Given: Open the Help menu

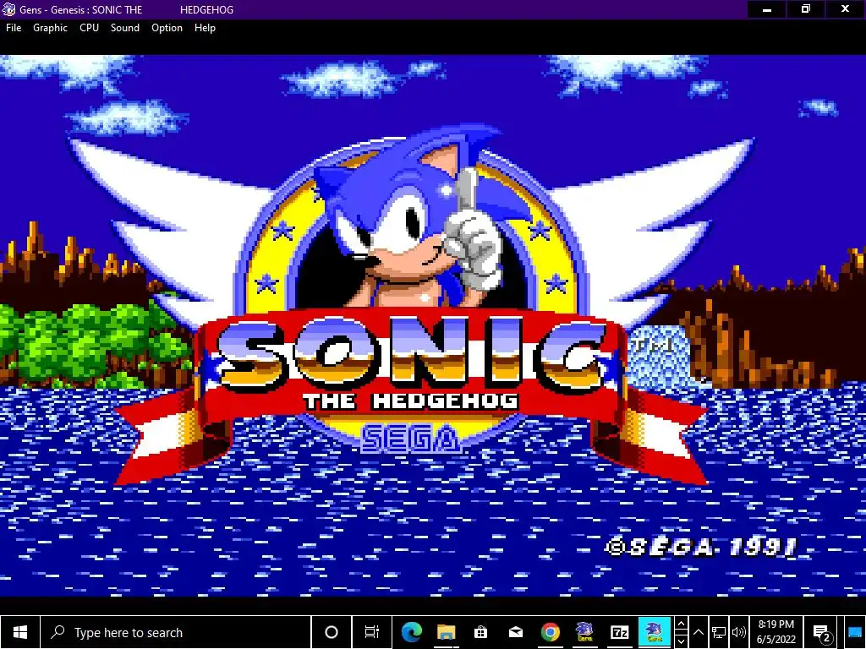Looking at the screenshot, I should tap(205, 28).
